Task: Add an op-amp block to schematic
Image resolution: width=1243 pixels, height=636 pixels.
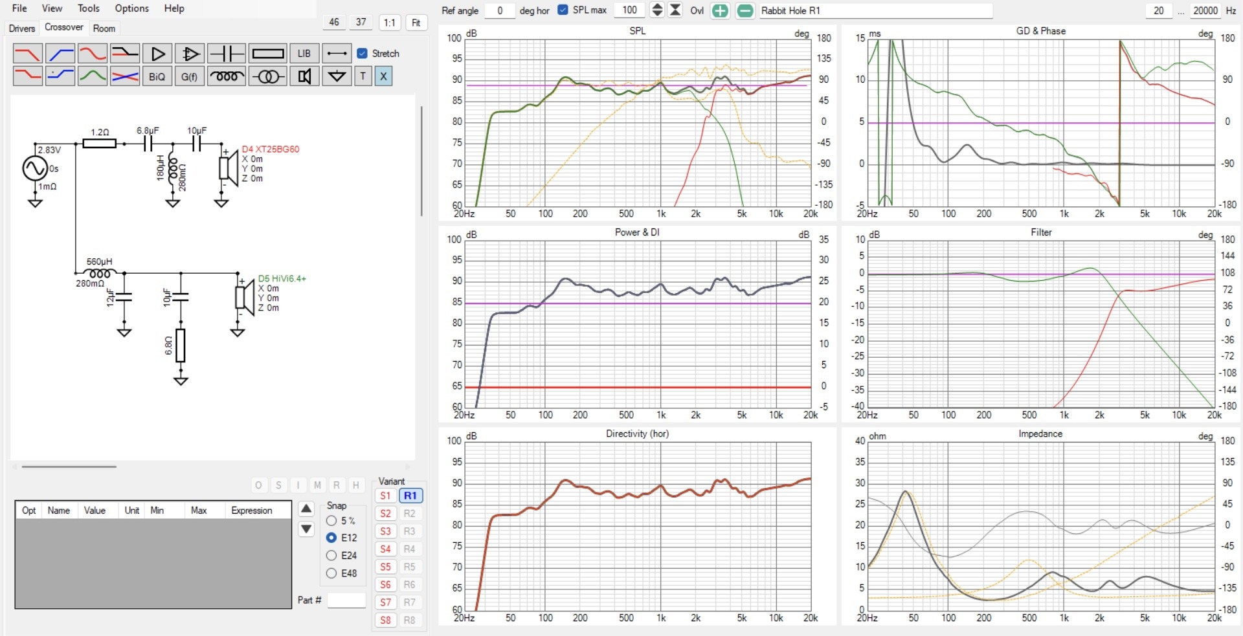Action: tap(190, 54)
